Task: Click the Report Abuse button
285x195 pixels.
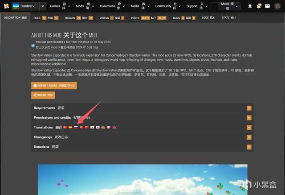Action: pyautogui.click(x=54, y=86)
